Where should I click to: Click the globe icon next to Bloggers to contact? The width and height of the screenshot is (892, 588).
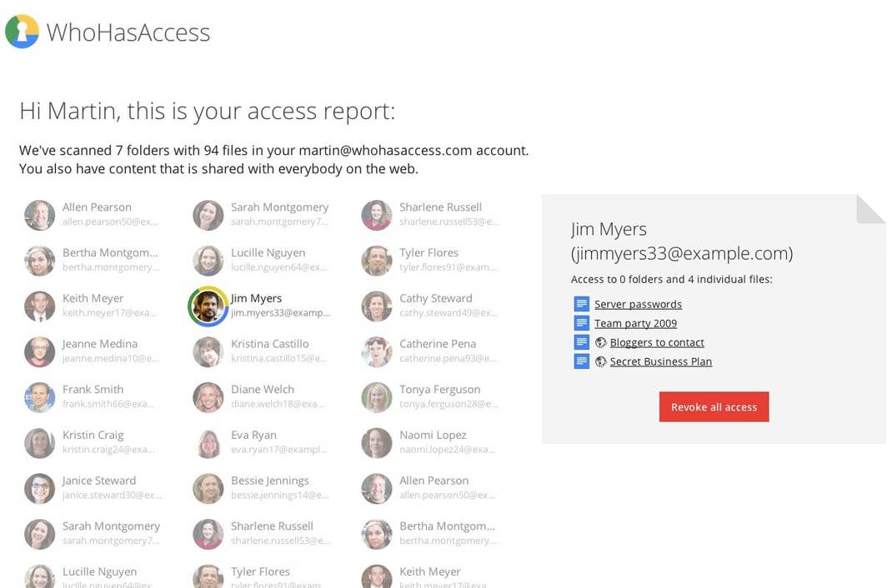point(600,342)
